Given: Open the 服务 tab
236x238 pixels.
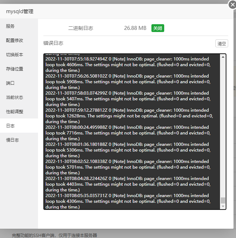Looking at the screenshot, I should tap(19, 26).
